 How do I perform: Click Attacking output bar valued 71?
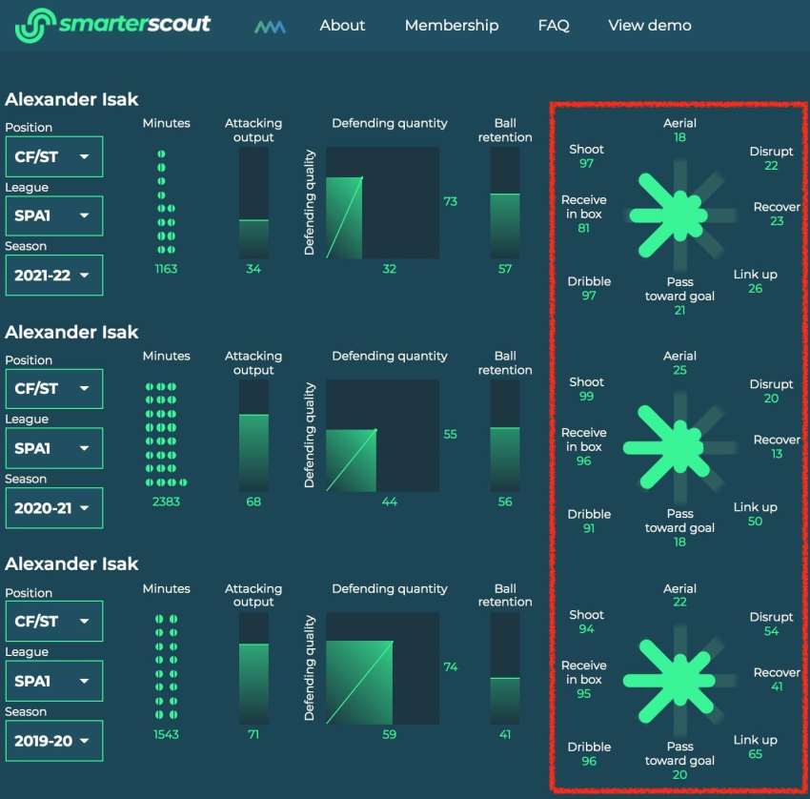(x=253, y=668)
